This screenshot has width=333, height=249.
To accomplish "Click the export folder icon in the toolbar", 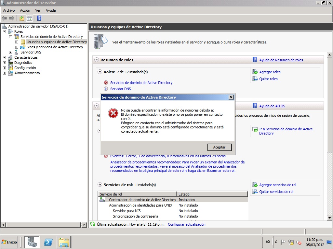I will pyautogui.click(x=21, y=18).
